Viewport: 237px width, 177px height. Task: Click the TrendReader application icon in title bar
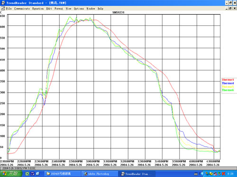(3, 3)
